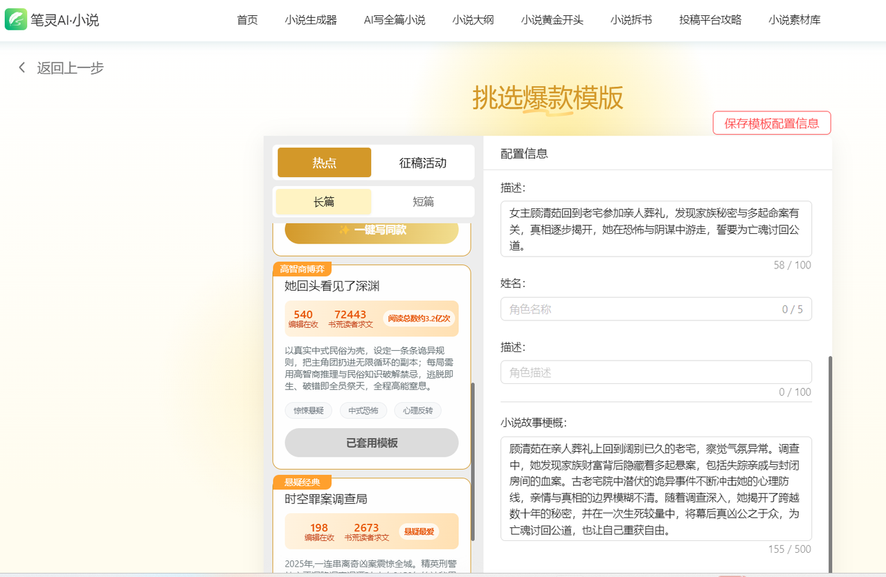Go to AI写全篇小说 page
The image size is (886, 577).
click(x=395, y=20)
